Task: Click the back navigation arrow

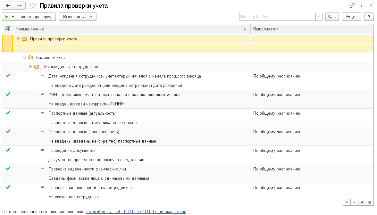Action: click(8, 6)
